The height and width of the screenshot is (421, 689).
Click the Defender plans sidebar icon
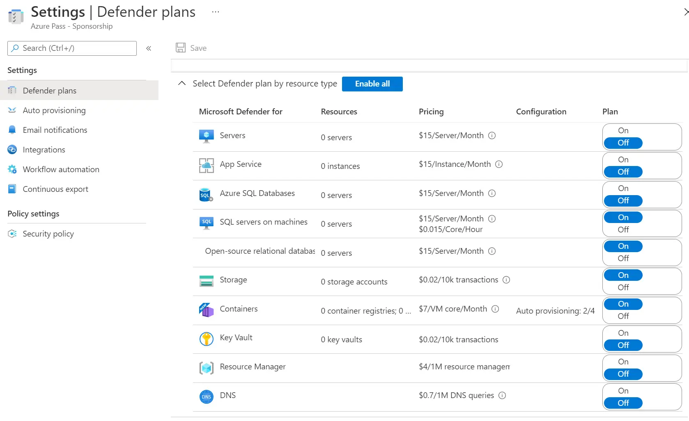coord(12,90)
